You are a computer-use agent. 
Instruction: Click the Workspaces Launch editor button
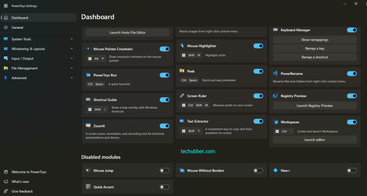click(315, 140)
